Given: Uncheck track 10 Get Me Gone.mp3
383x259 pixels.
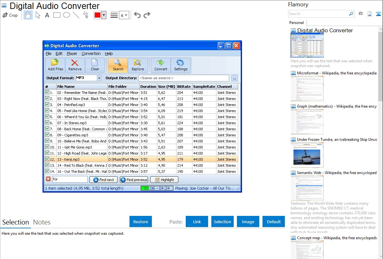Looking at the screenshot, I should [x=47, y=147].
